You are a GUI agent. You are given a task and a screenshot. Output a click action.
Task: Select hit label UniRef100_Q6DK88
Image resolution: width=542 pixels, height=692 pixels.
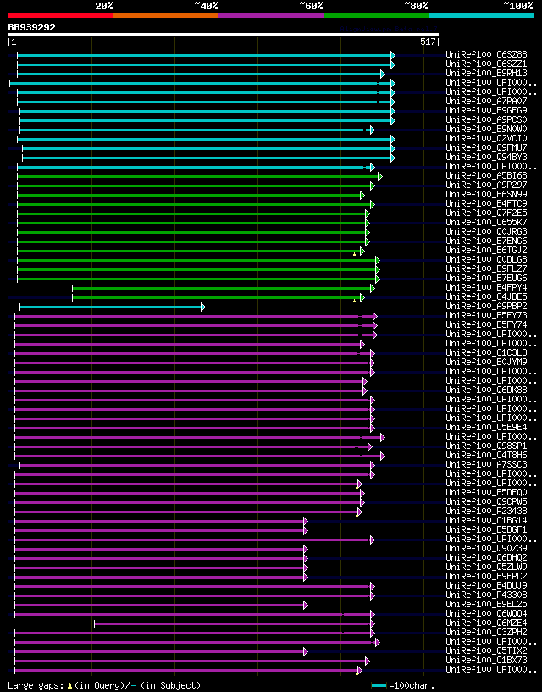tap(486, 390)
